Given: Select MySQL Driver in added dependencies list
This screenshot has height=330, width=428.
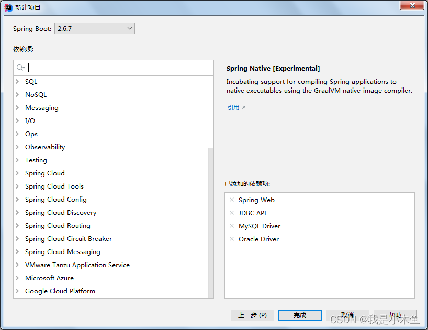Looking at the screenshot, I should [260, 226].
